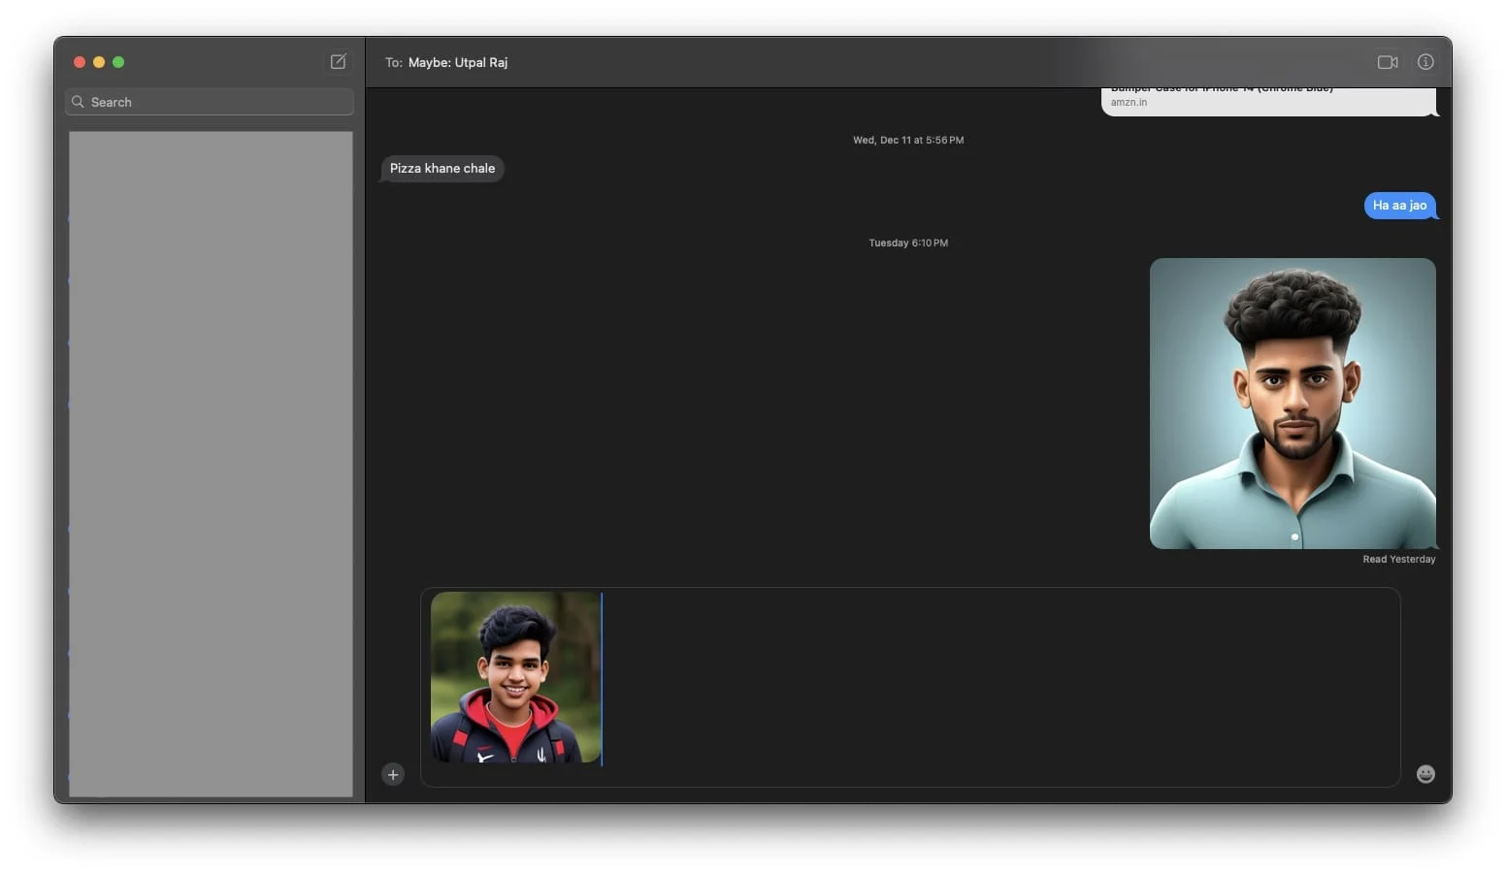Screen dimensions: 1506x875
Task: Click the Search conversations field
Action: tap(210, 102)
